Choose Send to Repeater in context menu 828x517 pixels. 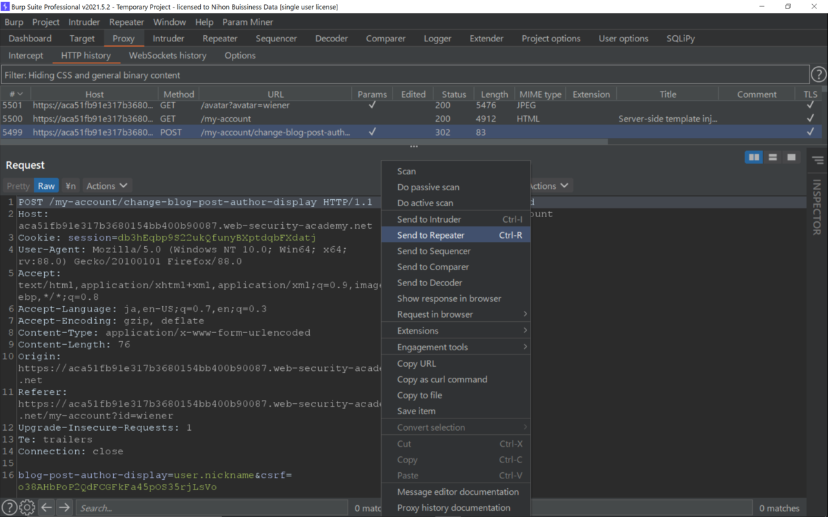click(455, 235)
